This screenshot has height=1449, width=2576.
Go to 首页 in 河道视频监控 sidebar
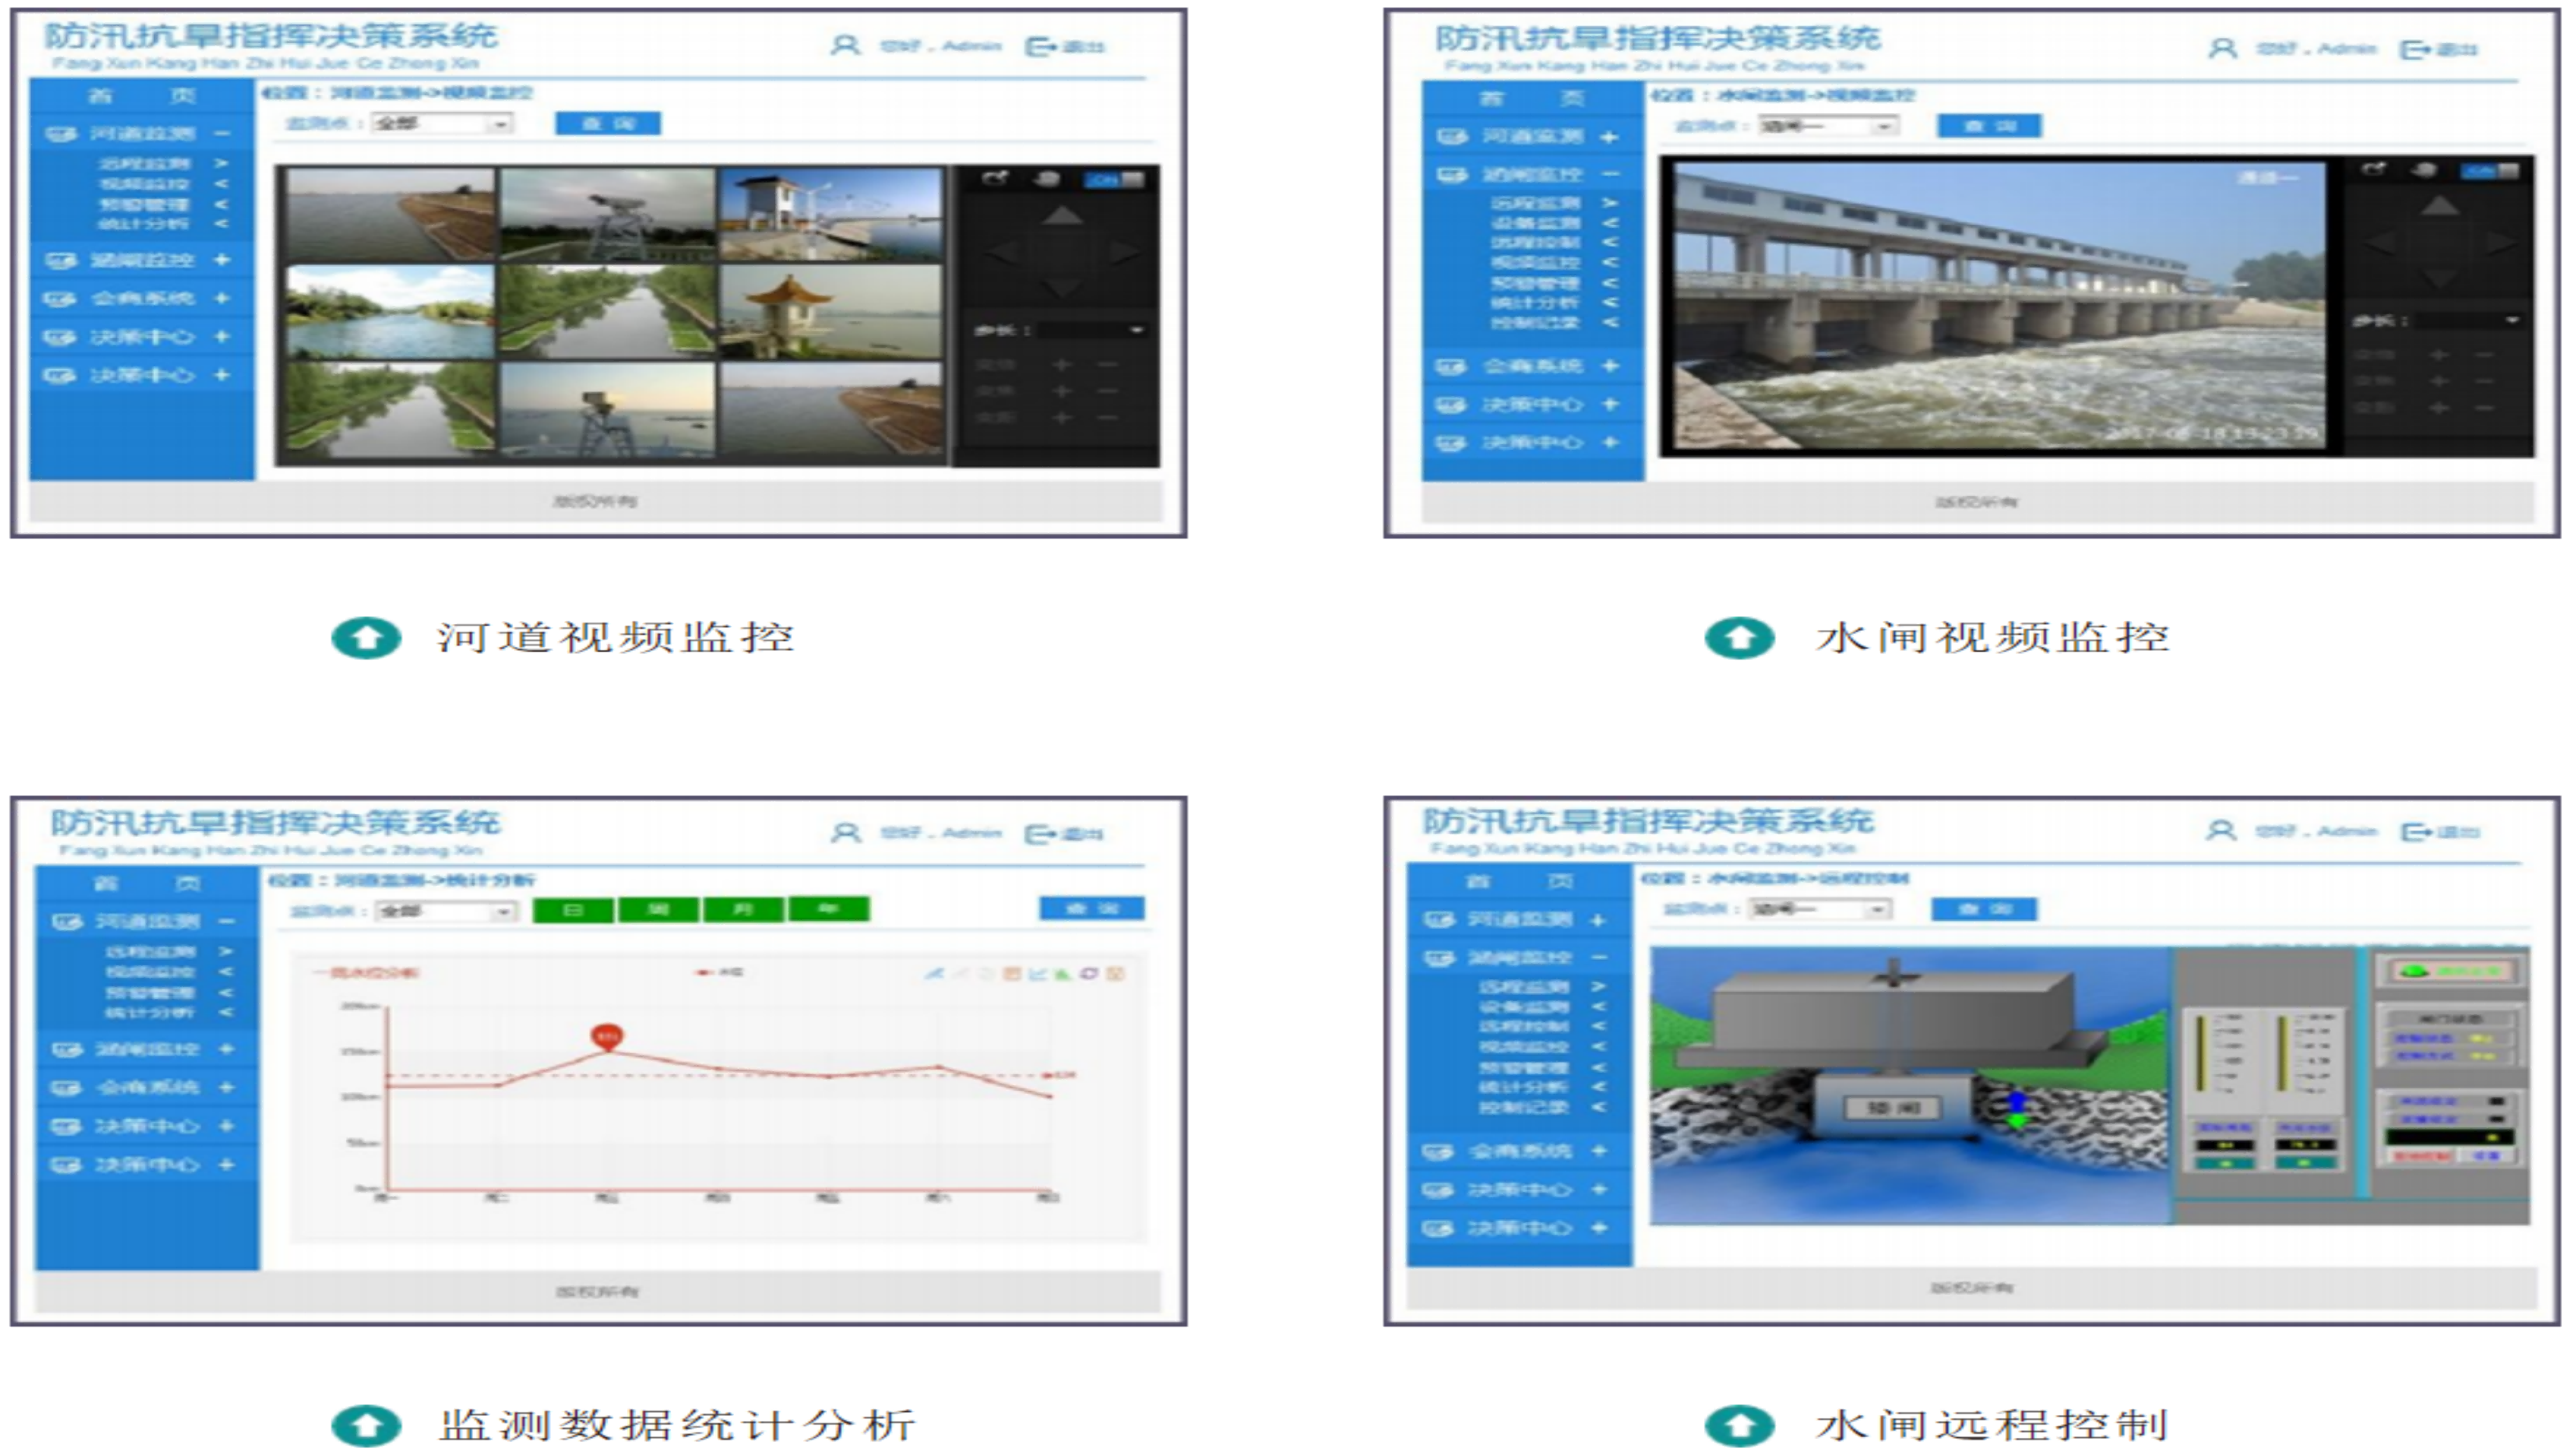tap(141, 96)
